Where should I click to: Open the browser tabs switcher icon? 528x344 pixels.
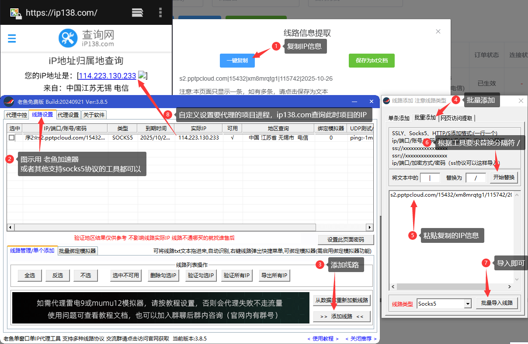tap(137, 12)
